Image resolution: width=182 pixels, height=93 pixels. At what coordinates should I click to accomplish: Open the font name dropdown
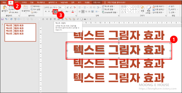pos(58,8)
